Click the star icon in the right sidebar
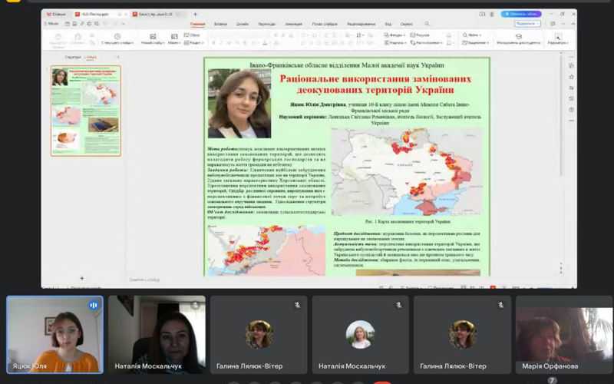 tap(571, 77)
